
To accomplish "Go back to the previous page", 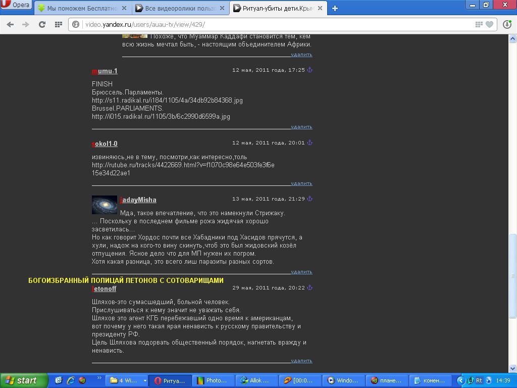I will pyautogui.click(x=10, y=24).
